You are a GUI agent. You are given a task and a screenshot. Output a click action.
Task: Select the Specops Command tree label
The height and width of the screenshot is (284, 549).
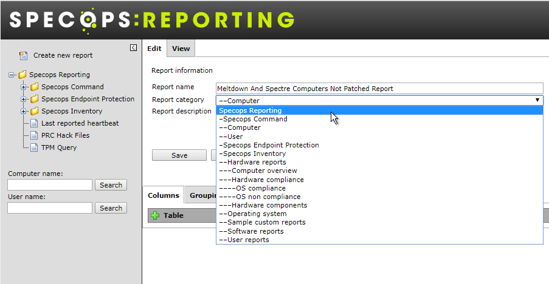click(x=72, y=87)
